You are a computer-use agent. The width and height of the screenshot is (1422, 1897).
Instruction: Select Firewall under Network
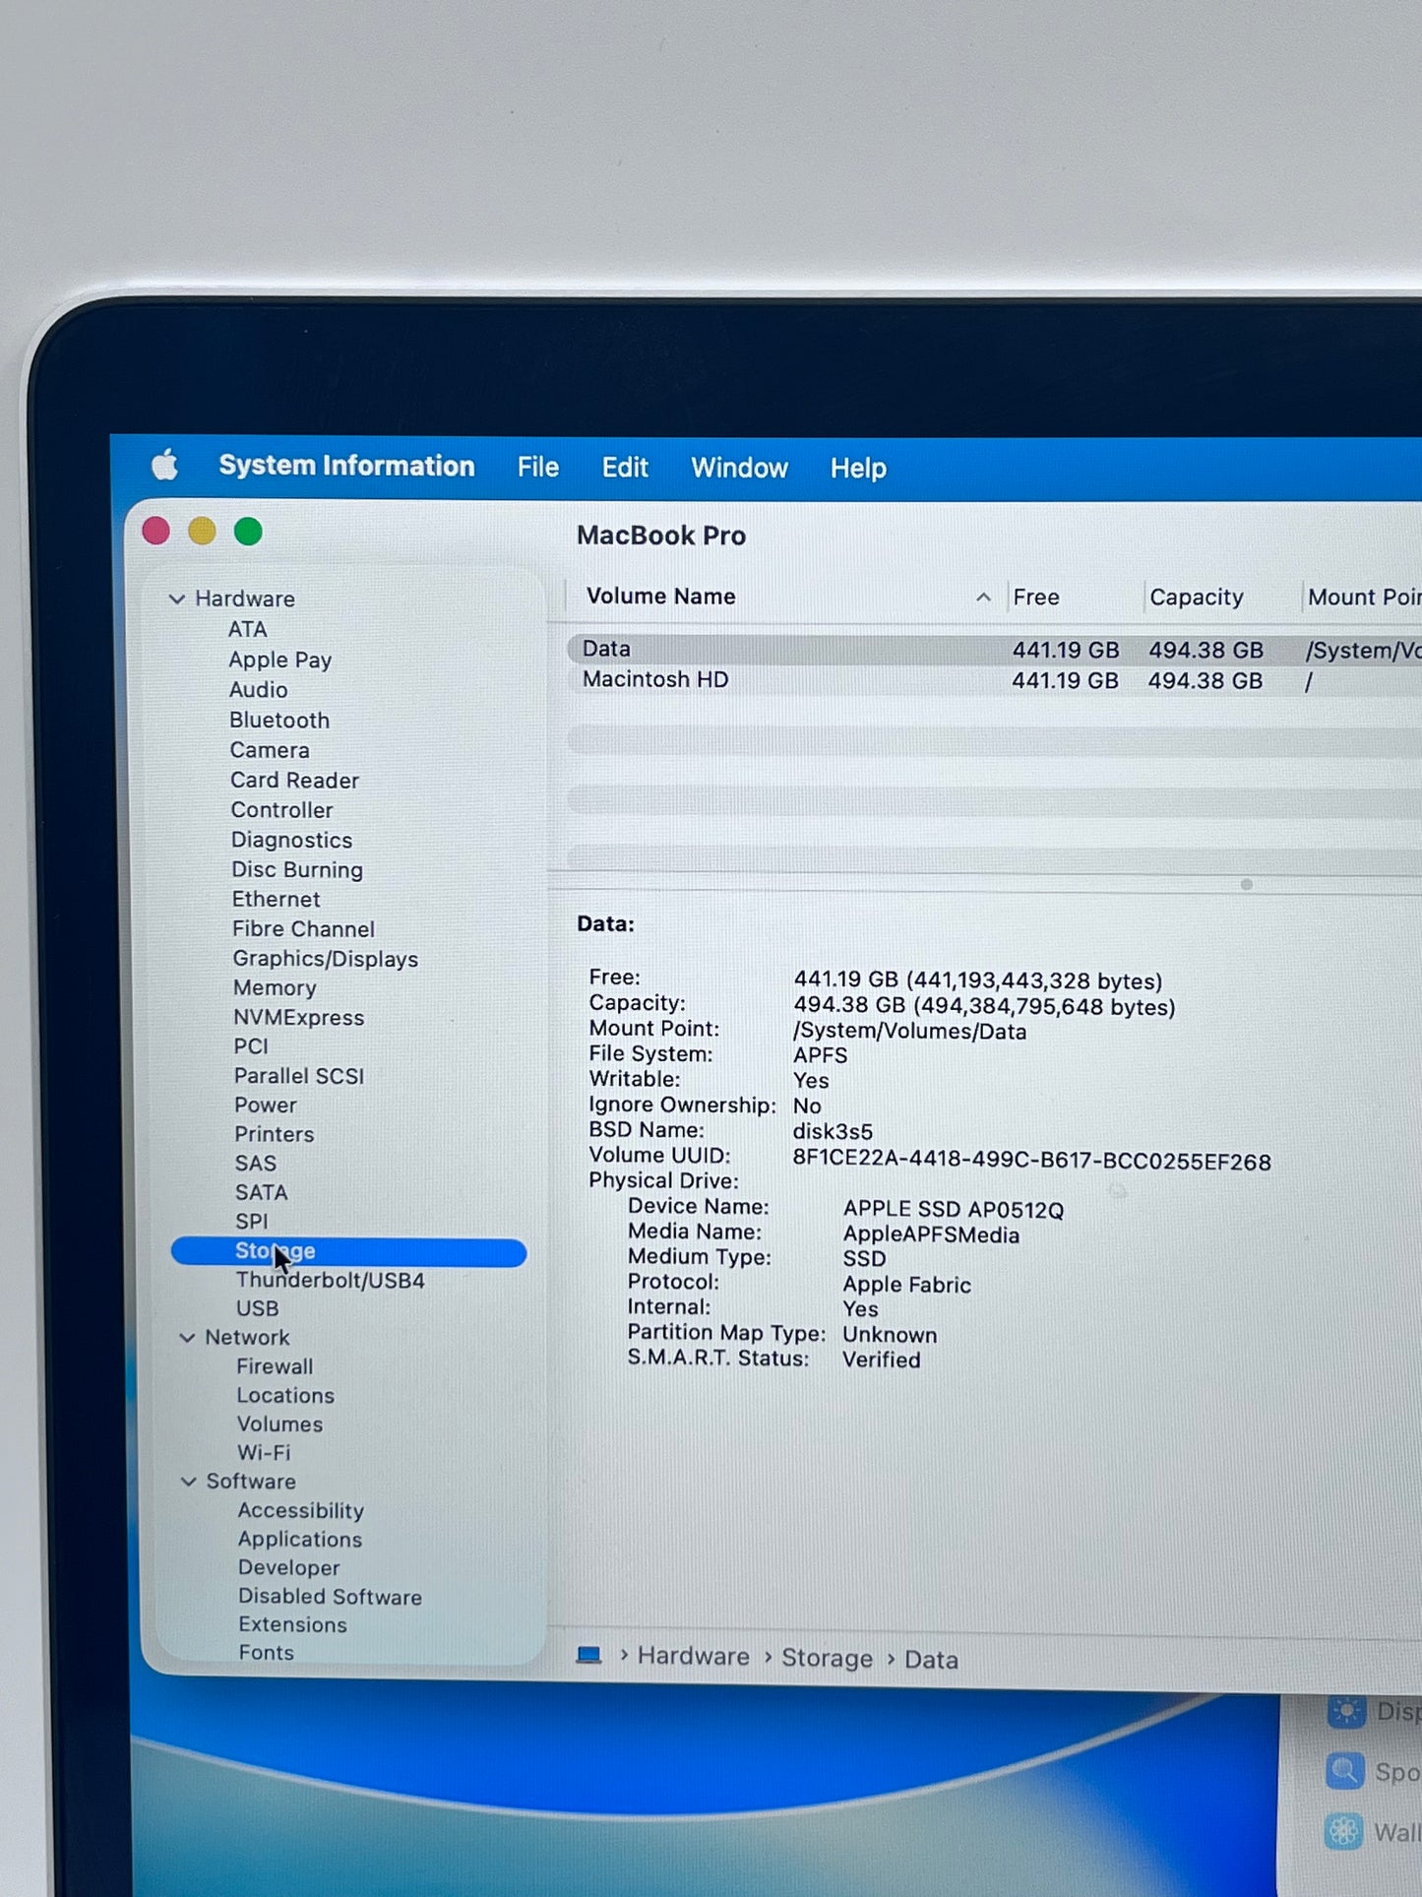coord(276,1366)
